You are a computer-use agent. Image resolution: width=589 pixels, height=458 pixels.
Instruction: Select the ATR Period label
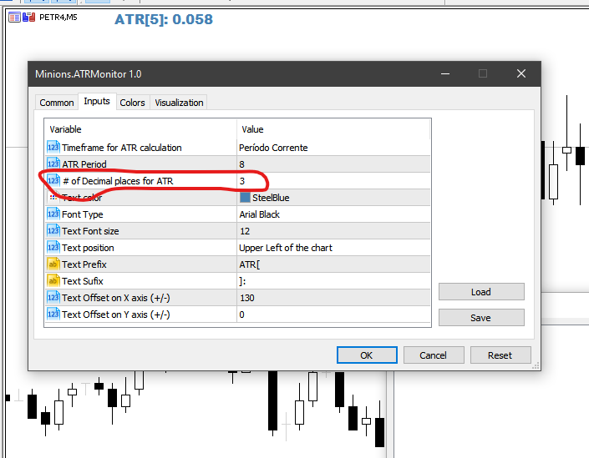(x=84, y=164)
